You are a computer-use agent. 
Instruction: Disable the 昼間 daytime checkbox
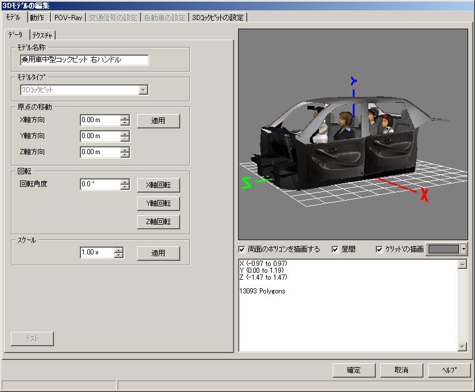click(336, 249)
